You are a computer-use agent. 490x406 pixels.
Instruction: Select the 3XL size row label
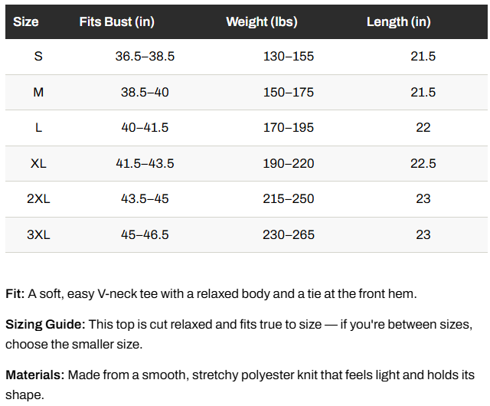click(38, 234)
